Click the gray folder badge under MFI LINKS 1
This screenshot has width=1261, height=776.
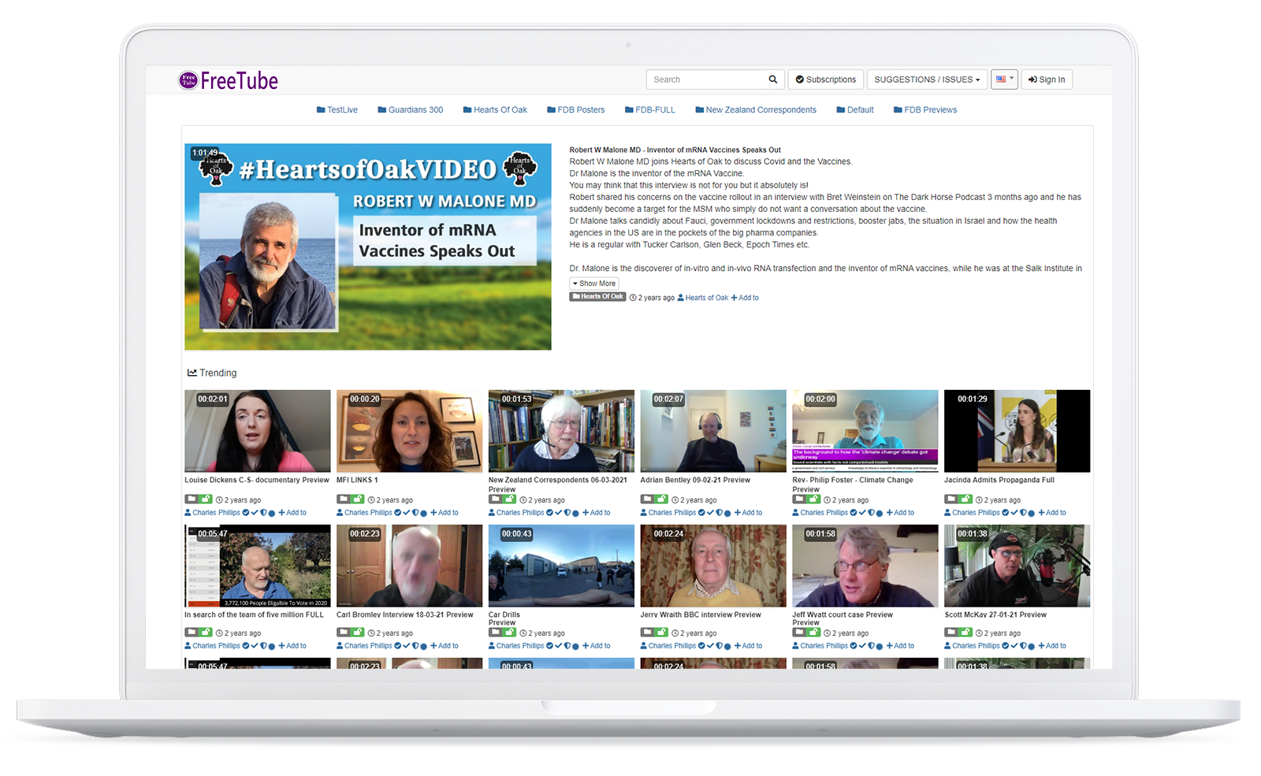[x=344, y=499]
